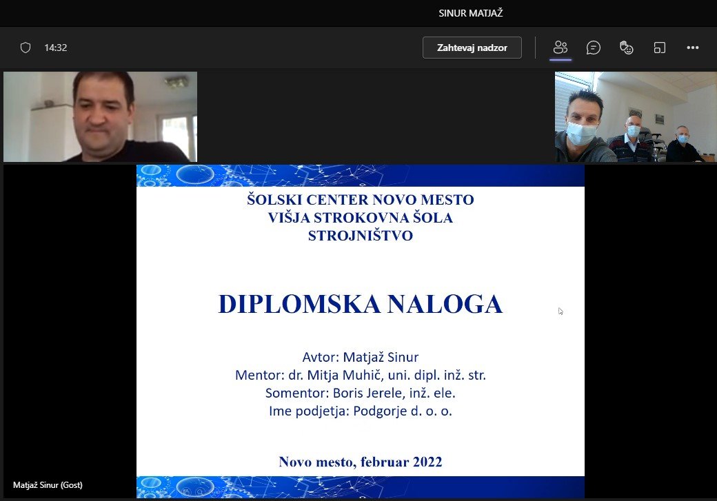Click the meeting timer 14:32
The height and width of the screenshot is (501, 717).
[x=56, y=48]
